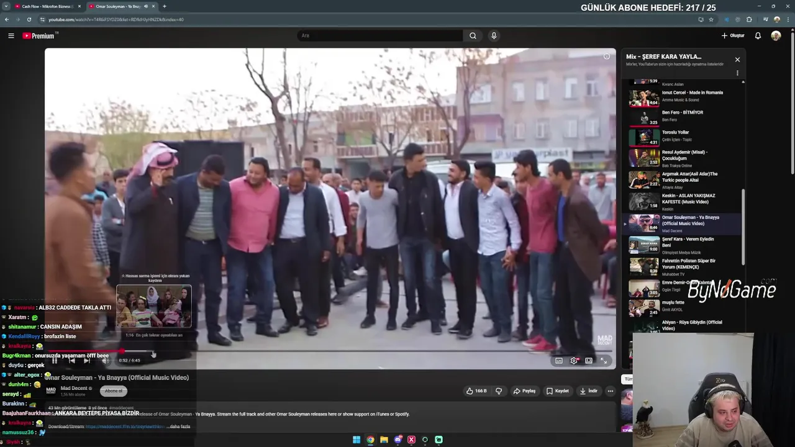Screen dimensions: 795x447
Task: Open the player settings gear
Action: tap(574, 361)
